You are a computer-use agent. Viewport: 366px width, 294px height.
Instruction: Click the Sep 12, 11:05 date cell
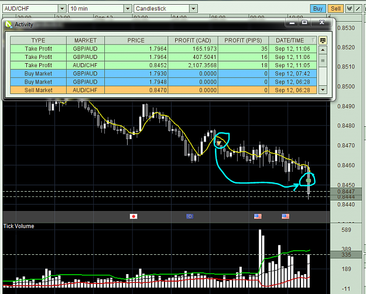pyautogui.click(x=293, y=65)
